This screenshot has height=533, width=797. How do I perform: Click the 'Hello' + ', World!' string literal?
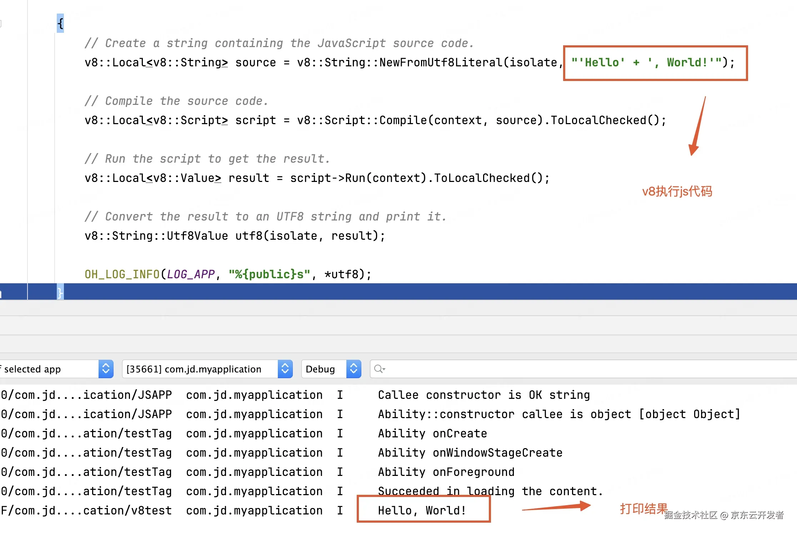pyautogui.click(x=646, y=63)
